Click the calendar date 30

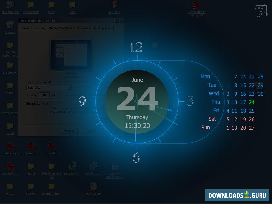[261, 94]
